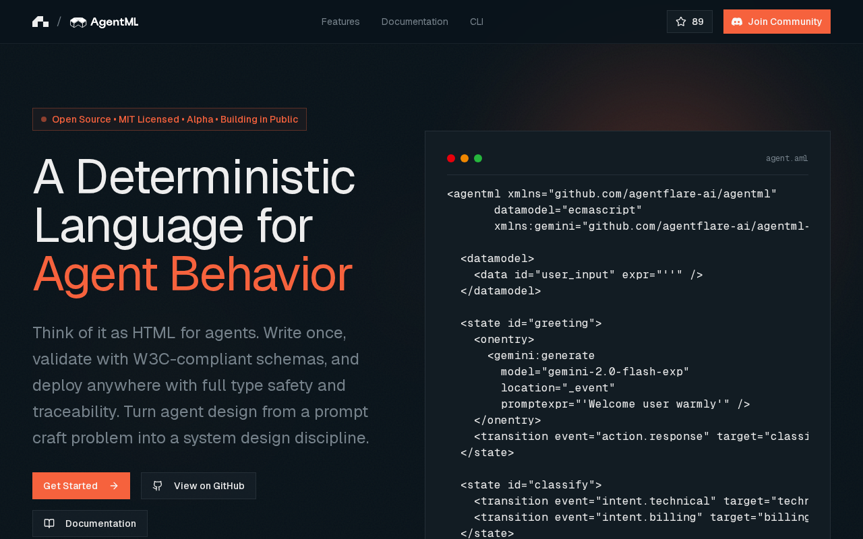Click the 'traceability. Turn agent design' line
This screenshot has height=539, width=863.
(x=200, y=412)
